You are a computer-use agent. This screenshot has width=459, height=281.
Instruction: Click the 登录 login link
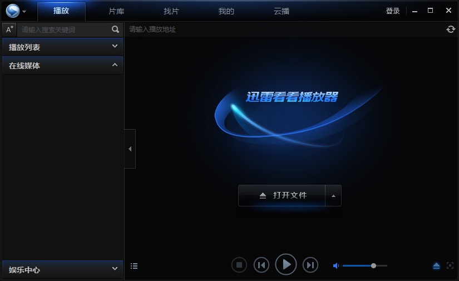(x=393, y=11)
